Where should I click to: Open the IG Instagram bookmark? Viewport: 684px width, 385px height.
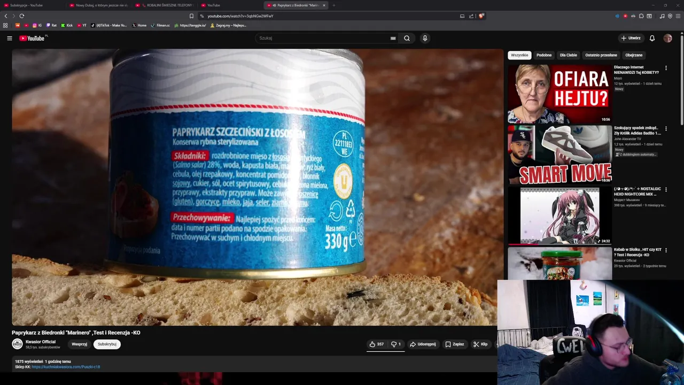pyautogui.click(x=37, y=25)
